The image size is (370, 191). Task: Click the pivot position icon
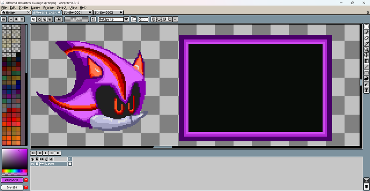click(x=93, y=19)
